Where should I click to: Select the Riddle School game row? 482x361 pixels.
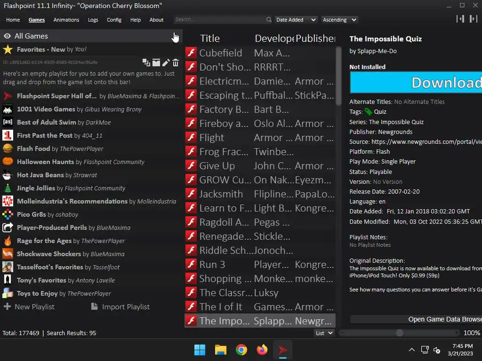click(x=260, y=250)
